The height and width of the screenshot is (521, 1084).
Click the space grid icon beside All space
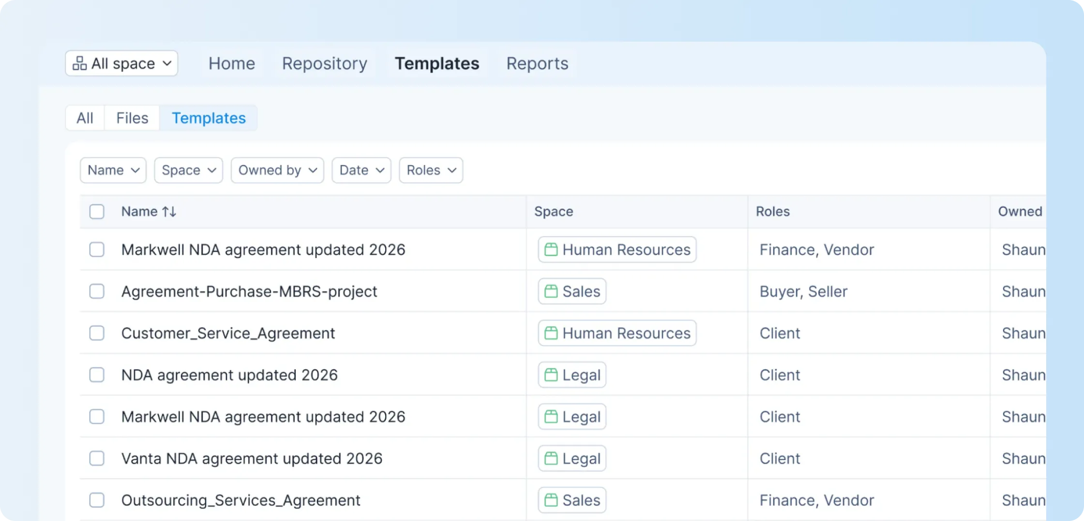(79, 63)
